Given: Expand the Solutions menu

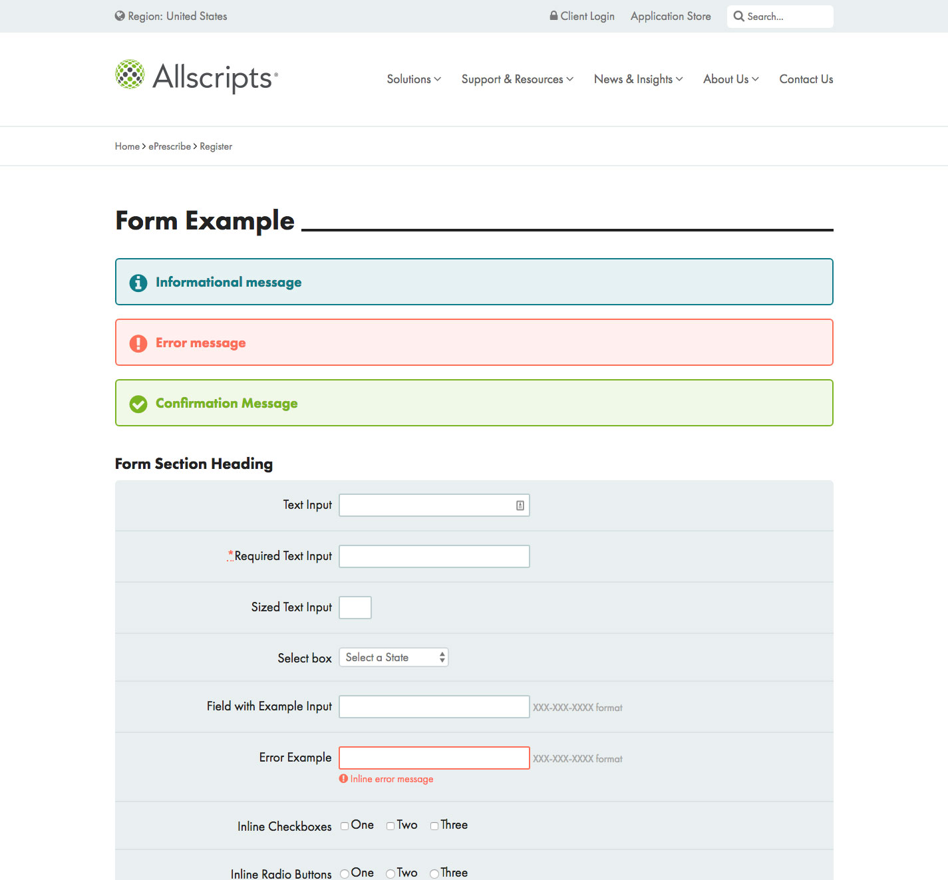Looking at the screenshot, I should pyautogui.click(x=414, y=79).
